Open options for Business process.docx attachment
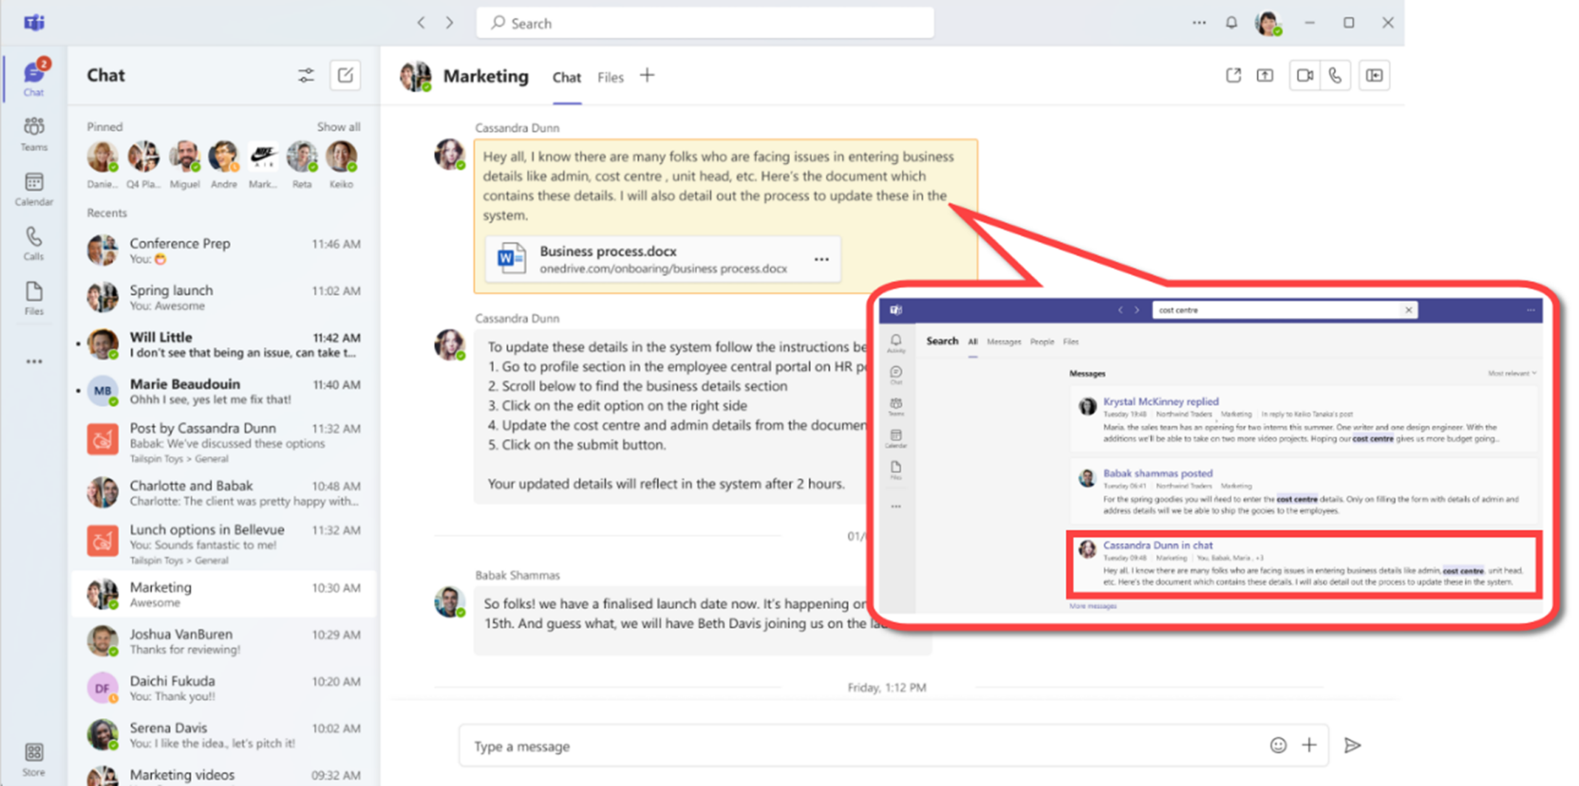The width and height of the screenshot is (1579, 786). point(822,260)
